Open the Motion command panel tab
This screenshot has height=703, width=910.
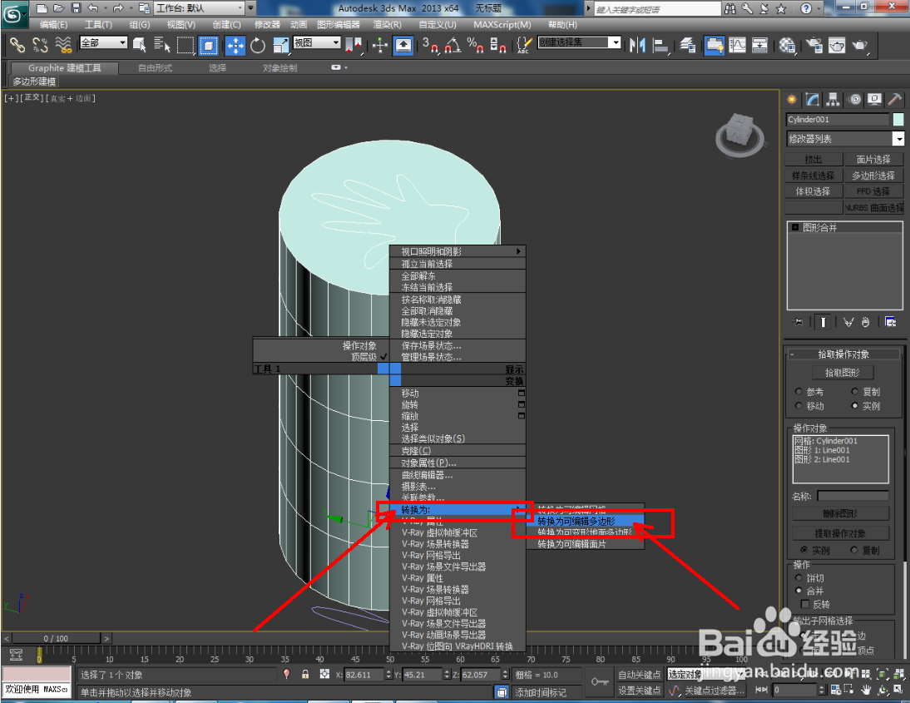(854, 100)
